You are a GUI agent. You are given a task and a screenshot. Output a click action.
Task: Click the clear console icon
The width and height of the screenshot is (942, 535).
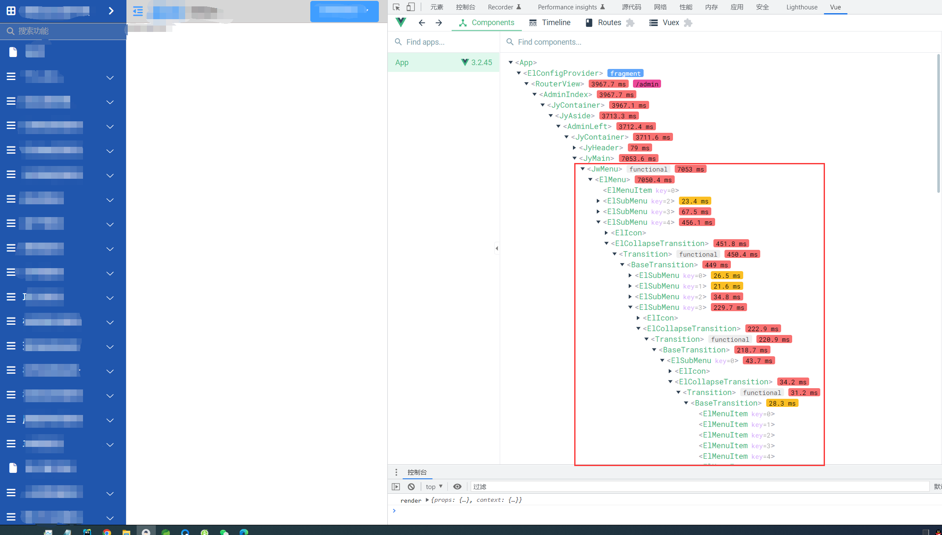point(411,486)
